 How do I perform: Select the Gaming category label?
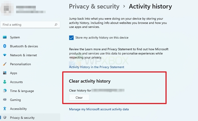click(x=15, y=100)
